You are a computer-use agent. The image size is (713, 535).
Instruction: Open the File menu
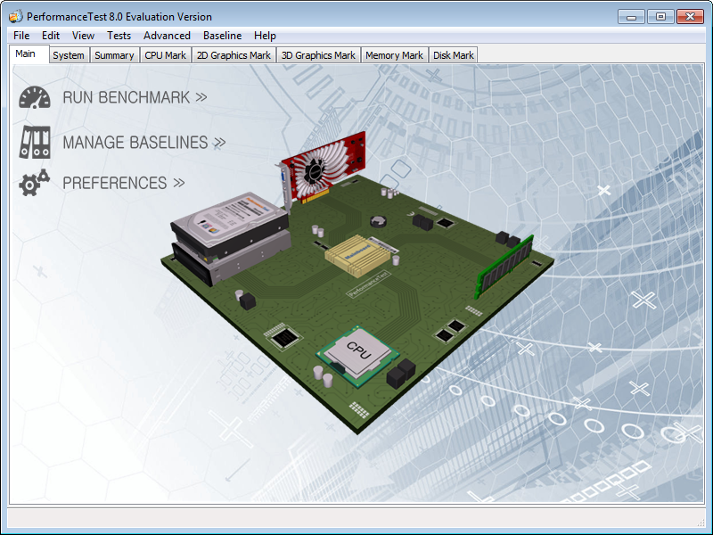(21, 36)
